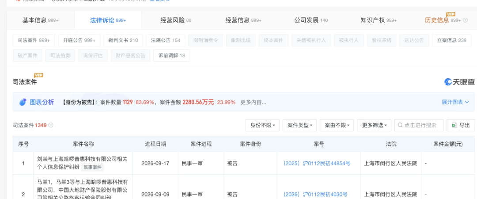Viewport: 477px width, 199px height.
Task: Click 上海市闵行区人民法院 in row 1
Action: point(390,163)
